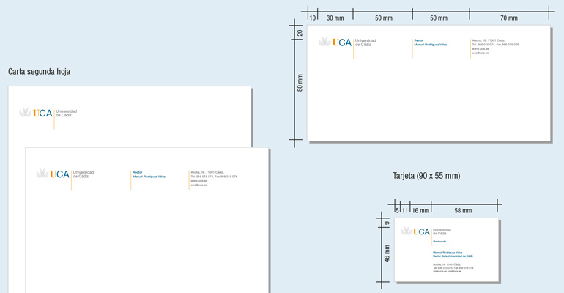564x293 pixels.
Task: Click the 'Carta segunda hoja' heading
Action: pos(39,72)
